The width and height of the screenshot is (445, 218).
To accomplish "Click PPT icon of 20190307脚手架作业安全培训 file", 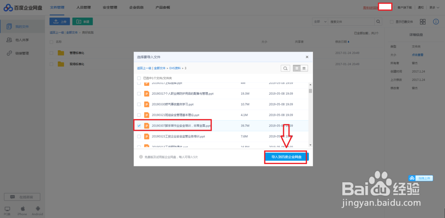I will [146, 126].
